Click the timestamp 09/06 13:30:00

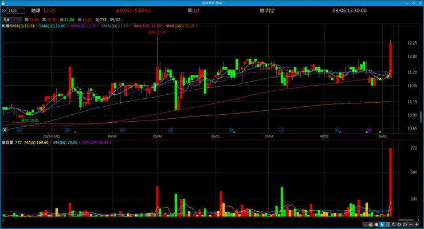tap(350, 10)
